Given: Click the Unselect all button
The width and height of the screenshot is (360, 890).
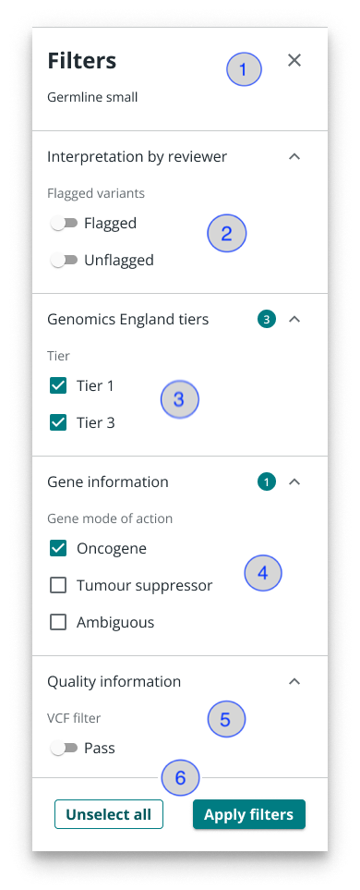Looking at the screenshot, I should click(109, 814).
